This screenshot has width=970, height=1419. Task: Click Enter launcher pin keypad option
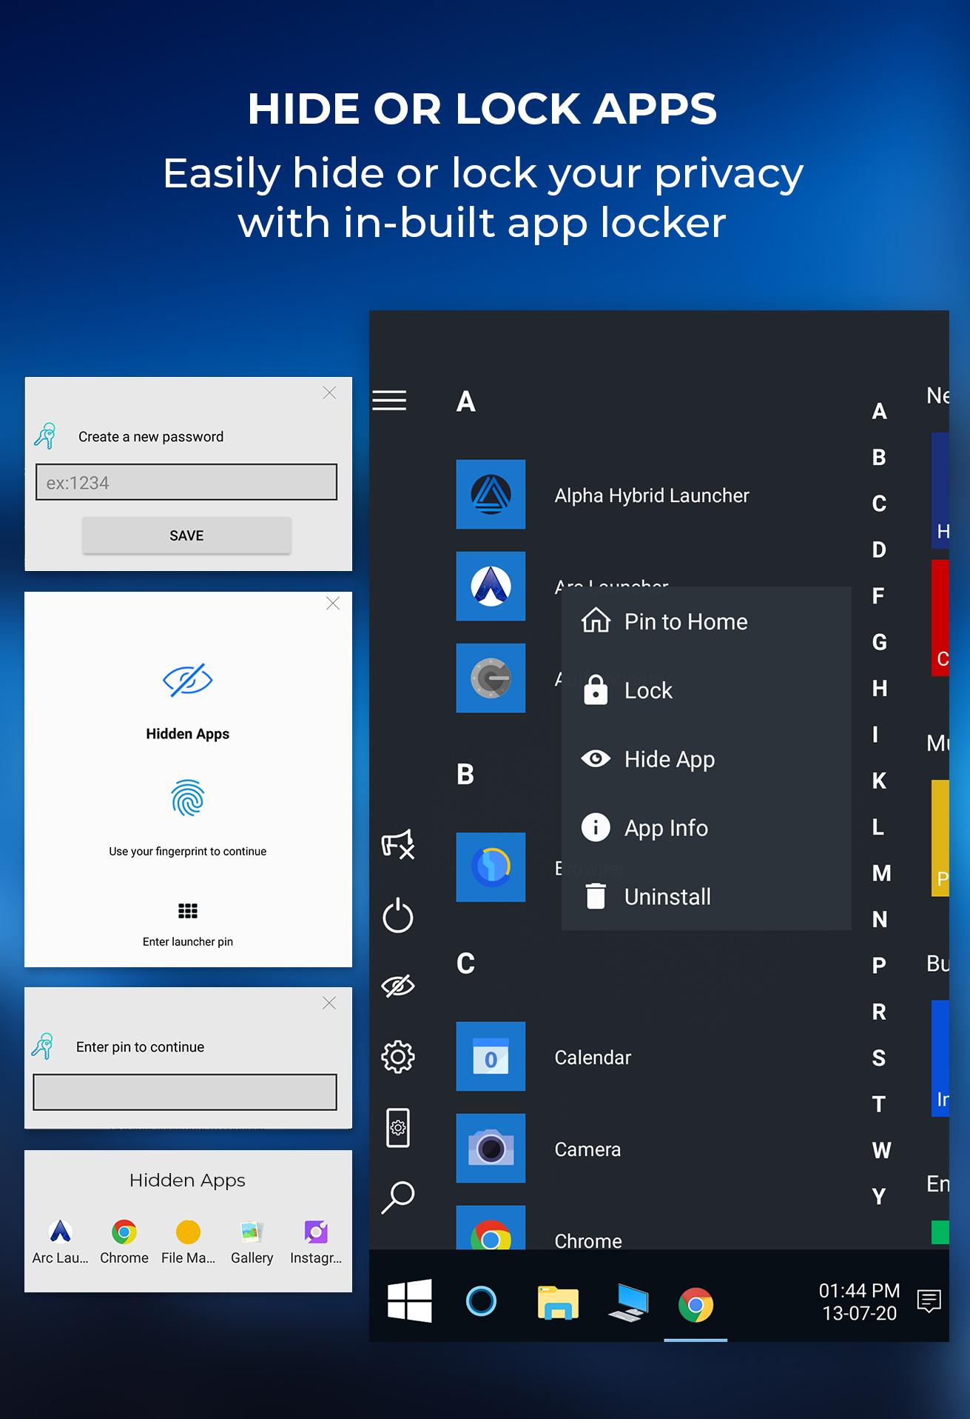coord(188,912)
